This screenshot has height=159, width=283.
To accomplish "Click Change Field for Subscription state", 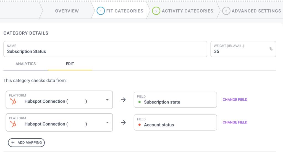I will (x=235, y=100).
